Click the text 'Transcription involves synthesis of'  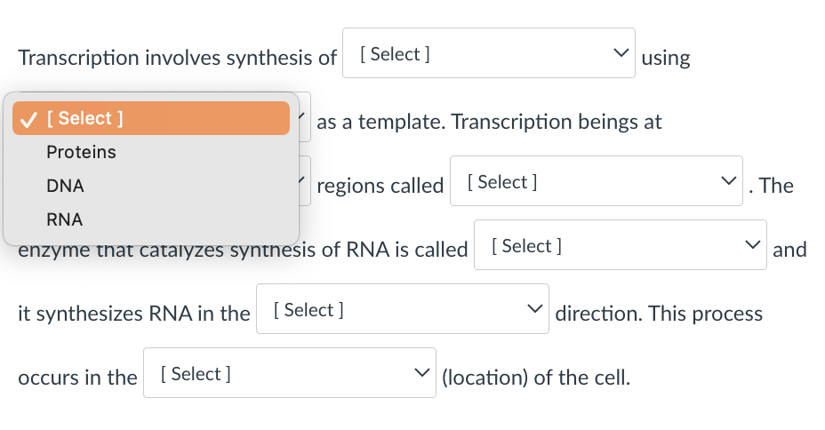177,58
